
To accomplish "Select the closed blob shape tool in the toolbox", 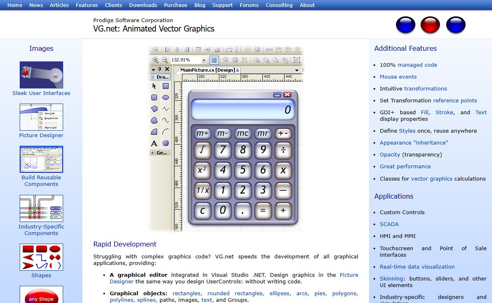I will pyautogui.click(x=154, y=120).
